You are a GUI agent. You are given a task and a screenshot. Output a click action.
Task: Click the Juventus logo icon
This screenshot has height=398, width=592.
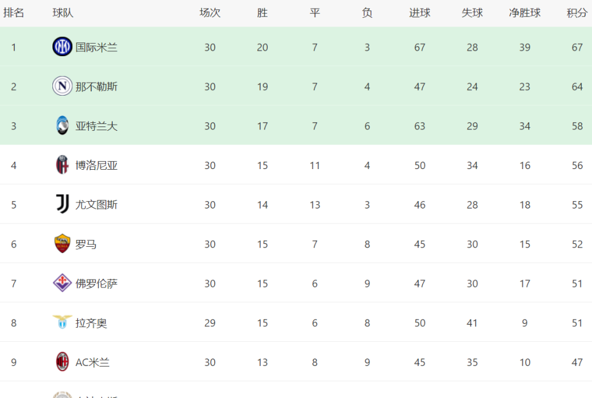tap(62, 204)
